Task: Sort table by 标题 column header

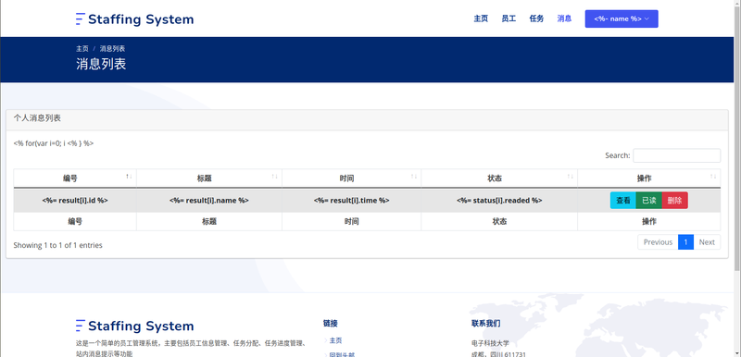Action: pyautogui.click(x=209, y=178)
